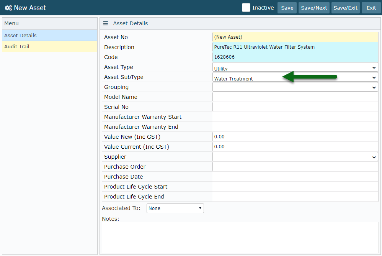Open the hamburger menu beside Asset Details
Screen dimensions: 382x256
(x=106, y=23)
